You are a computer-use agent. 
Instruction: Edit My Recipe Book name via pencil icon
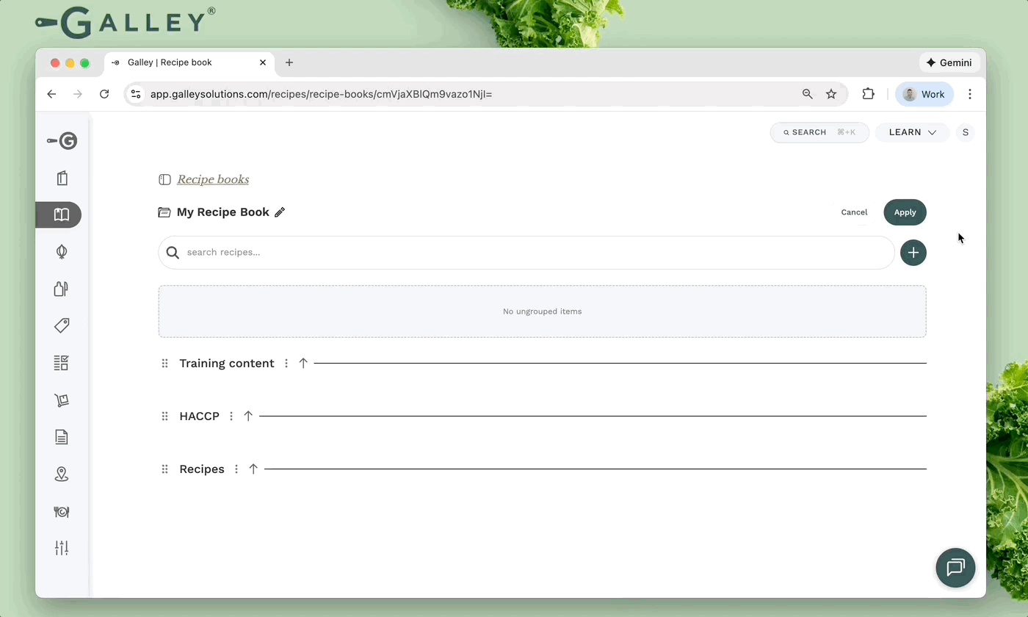click(279, 212)
